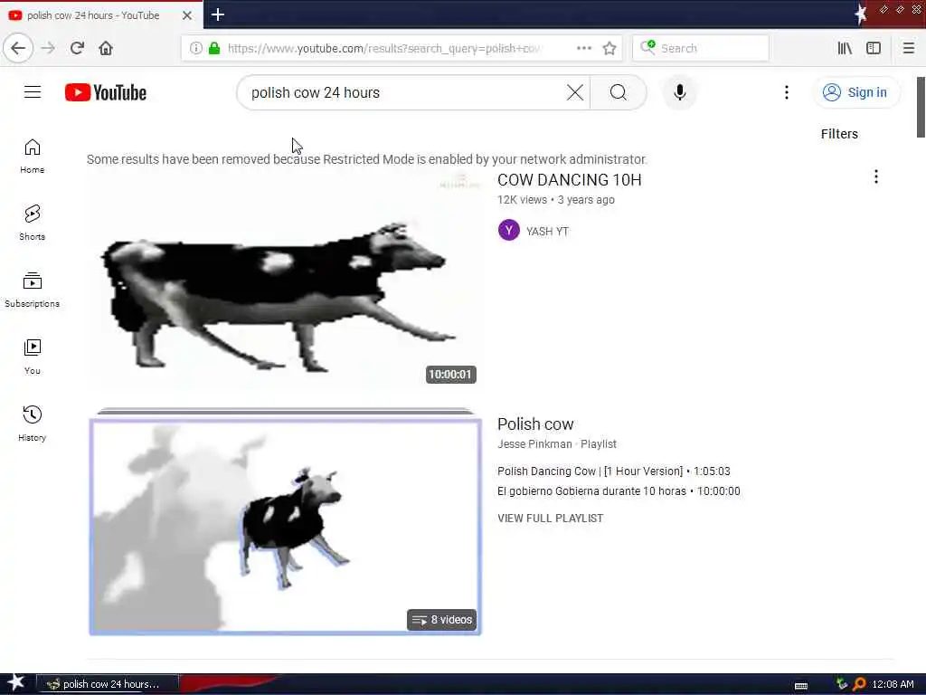Open Home in YouTube sidebar
The image size is (926, 695).
point(32,156)
